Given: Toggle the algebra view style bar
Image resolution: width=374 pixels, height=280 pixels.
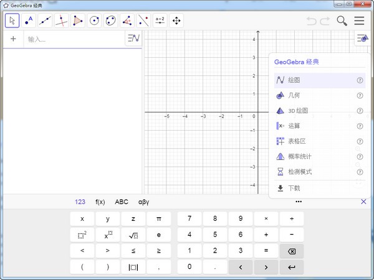Looking at the screenshot, I should 133,39.
